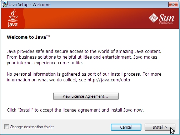Click the microsystems text under the Sun logo
180x135 pixels.
166,23
